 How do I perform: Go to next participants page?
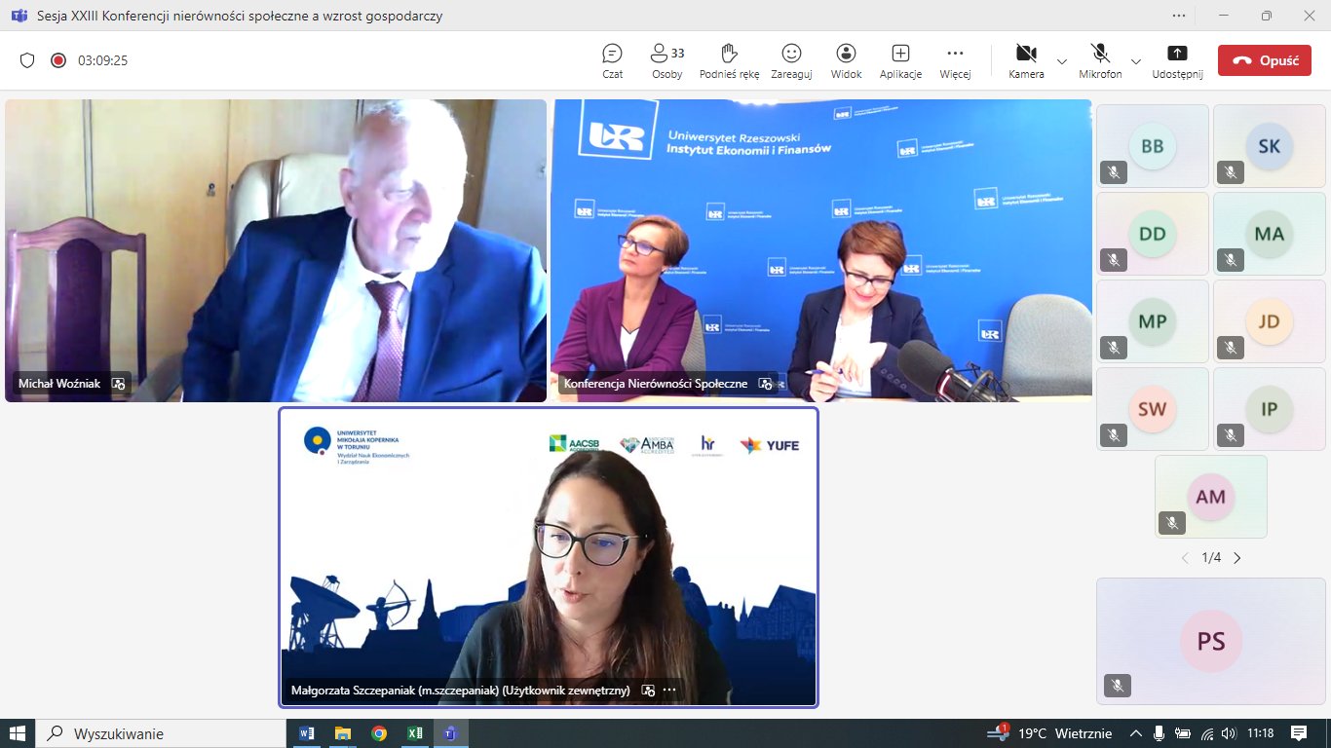pyautogui.click(x=1237, y=558)
